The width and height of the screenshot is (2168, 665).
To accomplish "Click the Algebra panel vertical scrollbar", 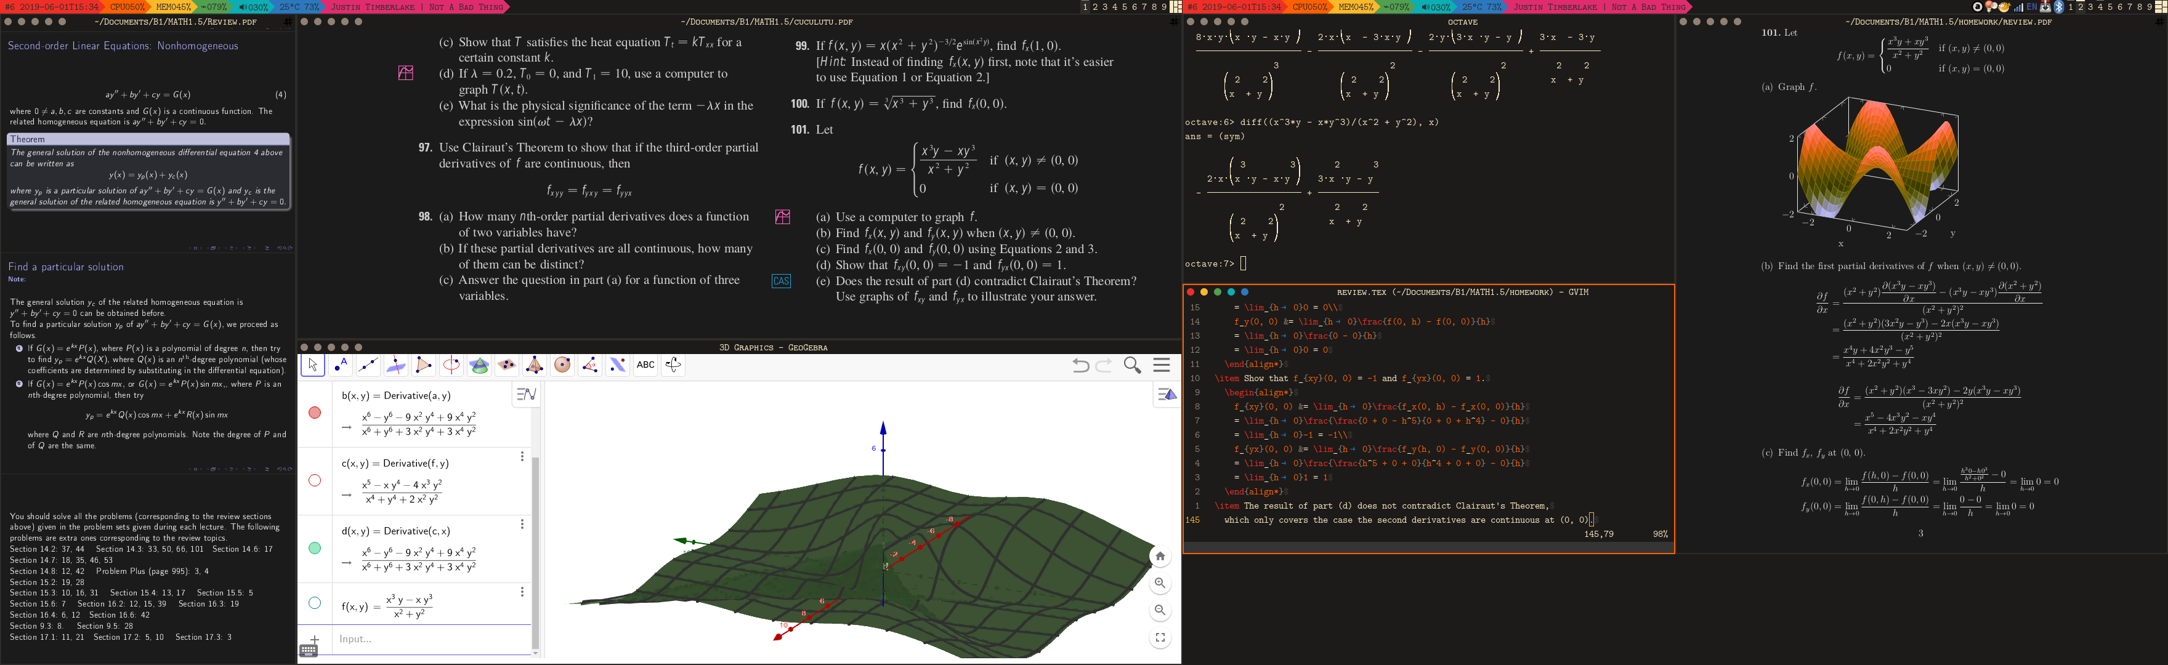I will point(535,547).
